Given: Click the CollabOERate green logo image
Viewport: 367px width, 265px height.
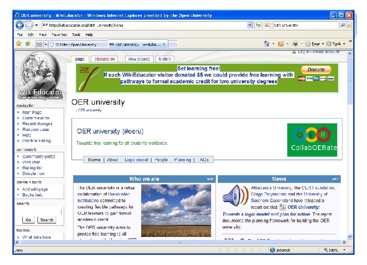Looking at the screenshot, I should coord(312,140).
